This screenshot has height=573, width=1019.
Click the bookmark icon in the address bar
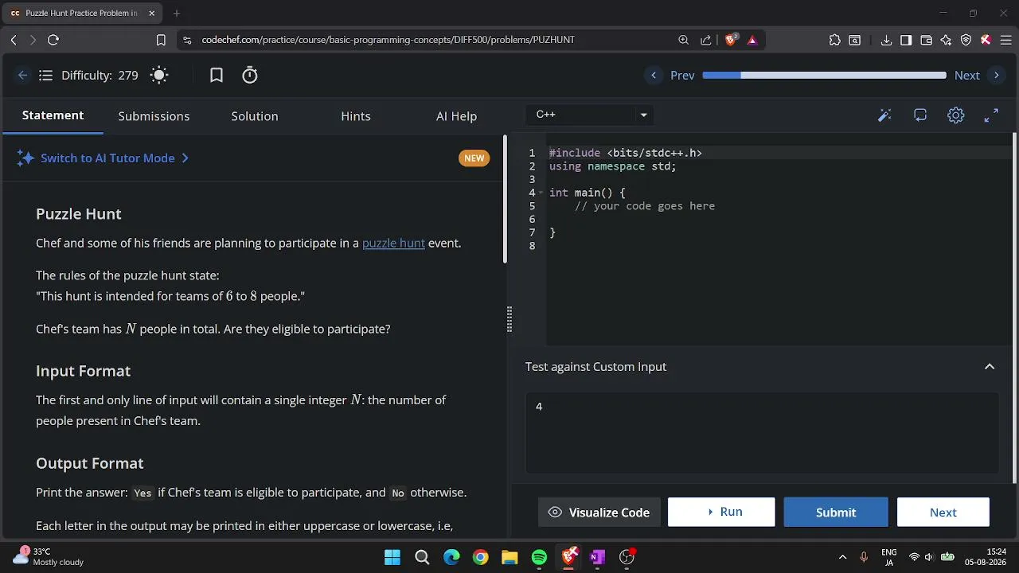click(161, 40)
